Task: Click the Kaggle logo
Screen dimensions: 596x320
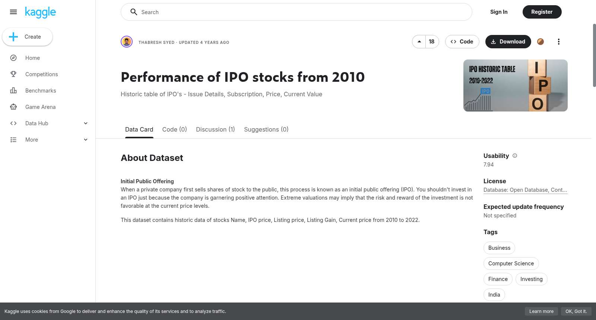Action: click(40, 12)
